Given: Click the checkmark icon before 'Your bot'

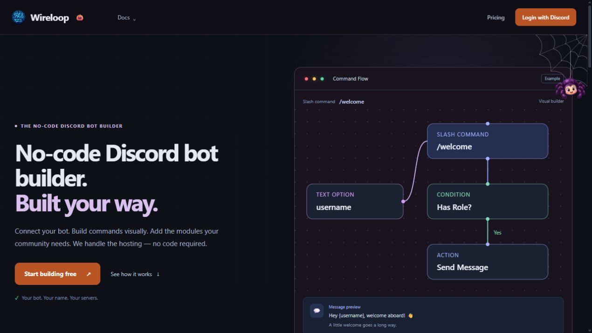Looking at the screenshot, I should click(17, 298).
